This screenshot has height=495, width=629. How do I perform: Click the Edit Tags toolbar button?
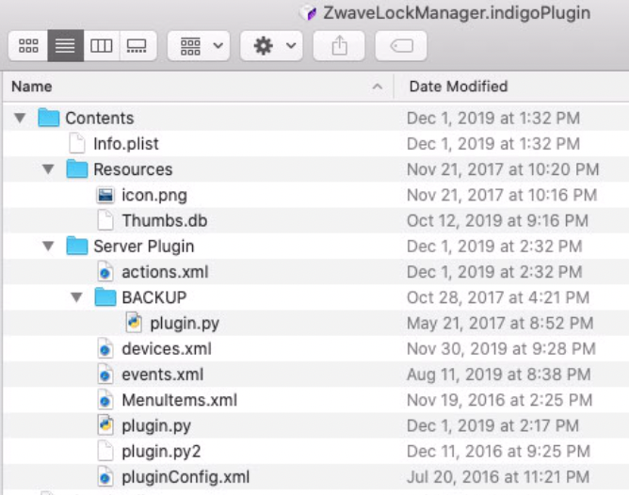pyautogui.click(x=401, y=46)
